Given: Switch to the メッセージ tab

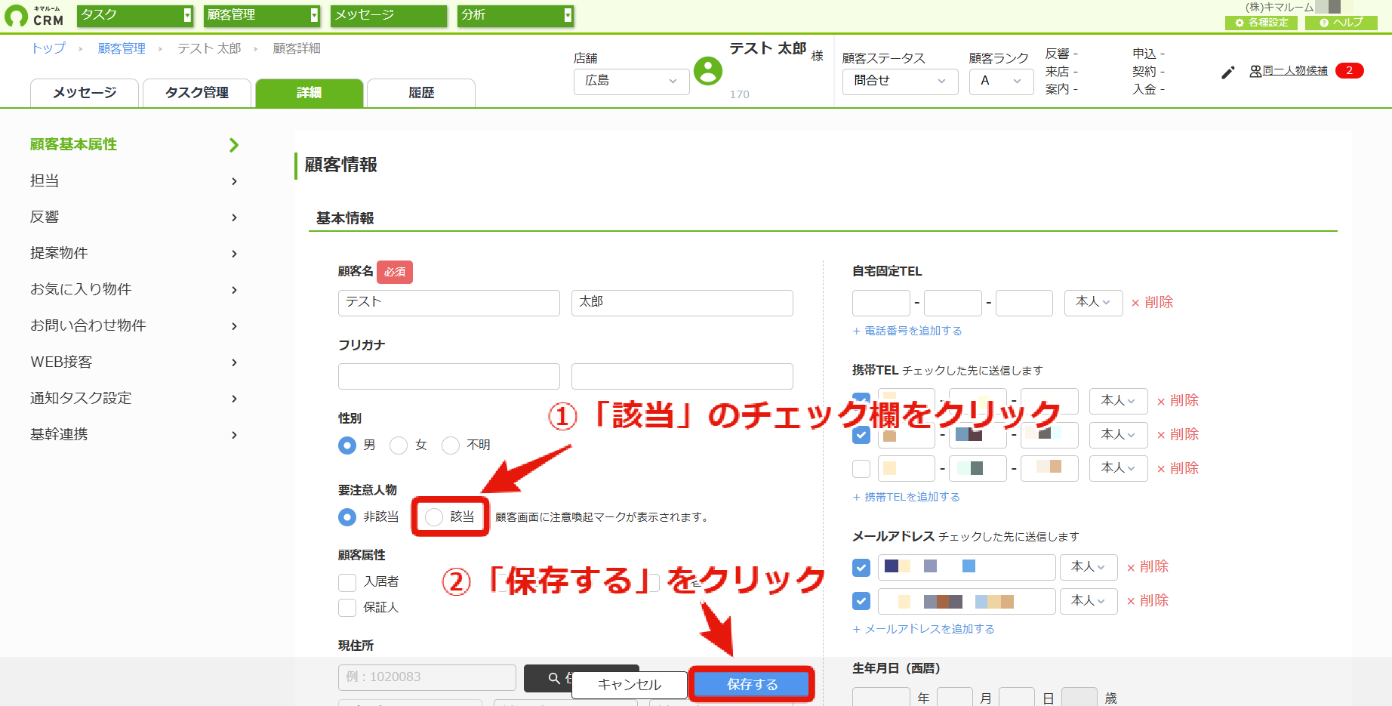Looking at the screenshot, I should tap(85, 93).
